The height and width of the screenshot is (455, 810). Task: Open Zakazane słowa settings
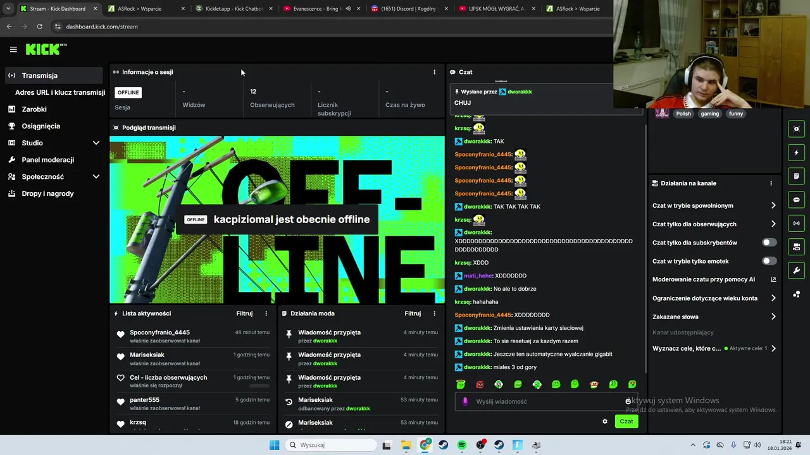click(x=714, y=317)
